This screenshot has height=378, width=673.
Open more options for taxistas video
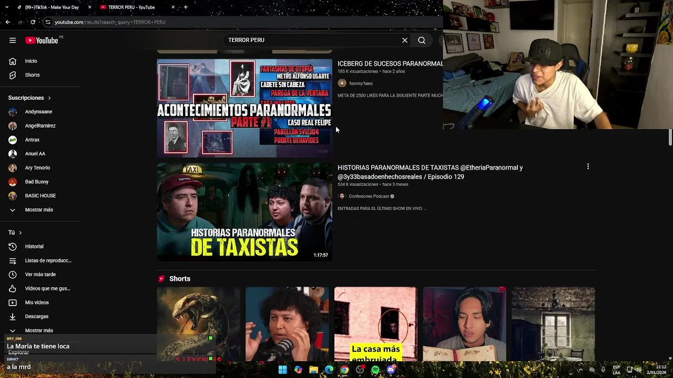(588, 166)
